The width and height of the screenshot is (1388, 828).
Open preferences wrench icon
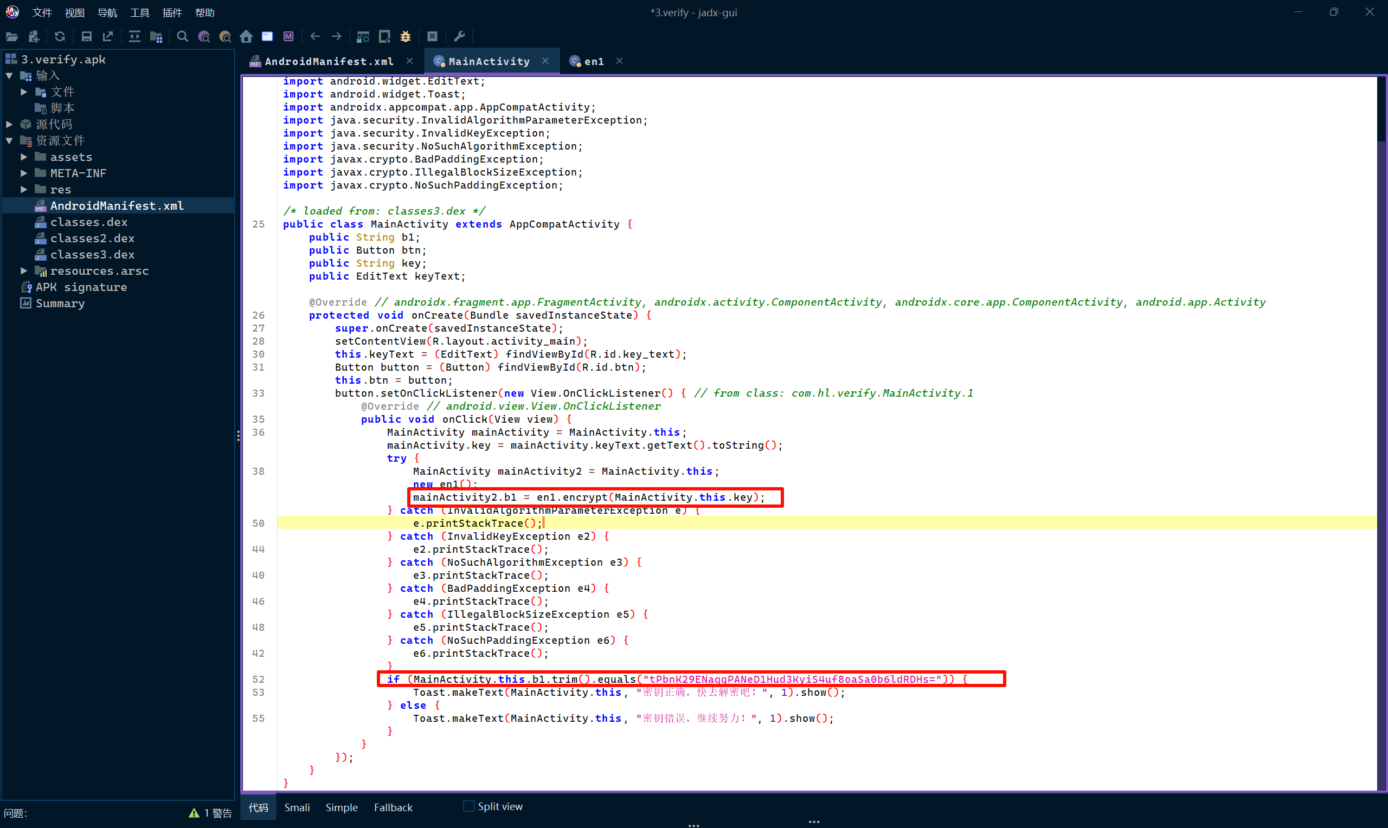click(459, 37)
